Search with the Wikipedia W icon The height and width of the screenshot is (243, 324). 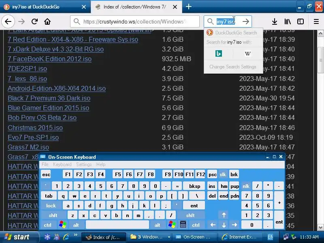[x=247, y=54]
